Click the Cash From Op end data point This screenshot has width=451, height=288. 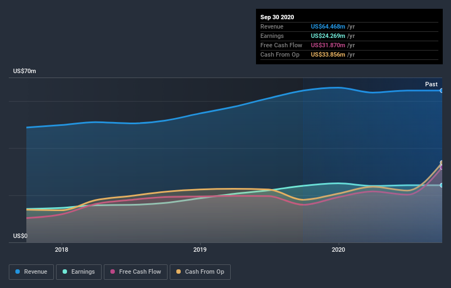[441, 163]
